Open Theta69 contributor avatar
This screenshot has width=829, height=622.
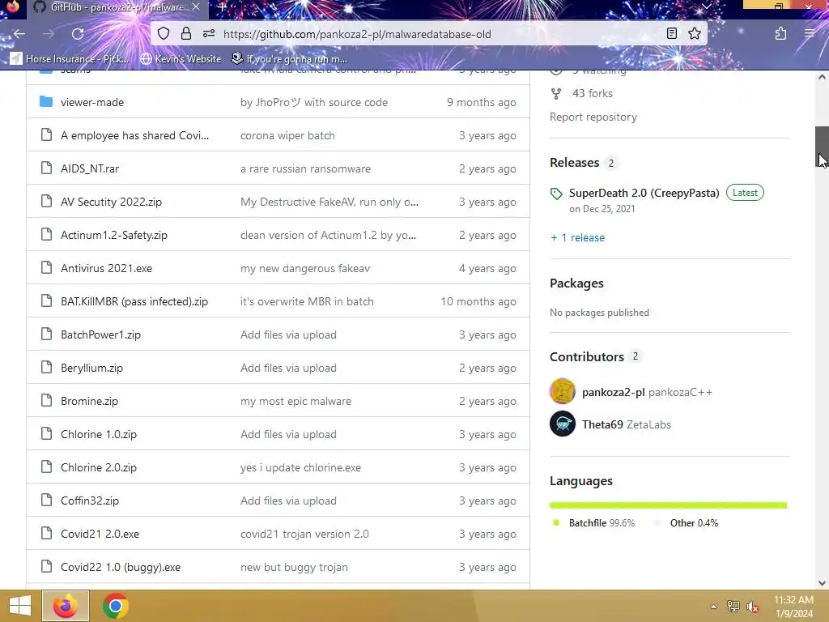pos(563,424)
